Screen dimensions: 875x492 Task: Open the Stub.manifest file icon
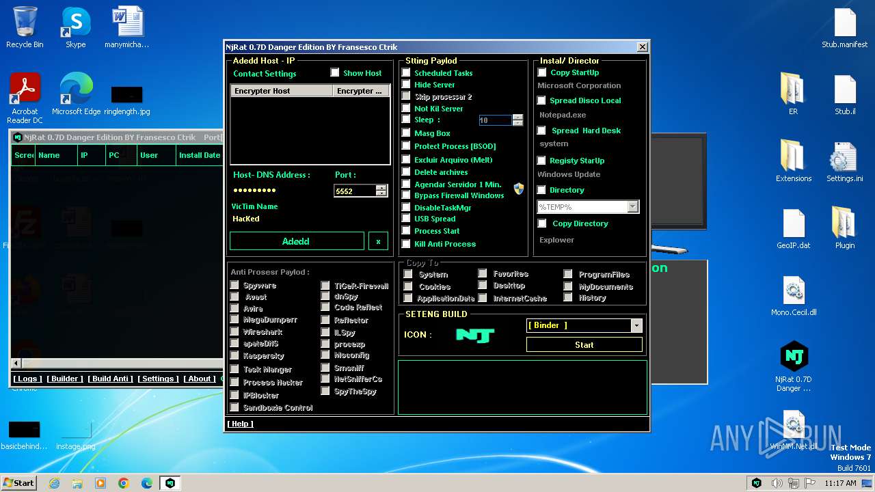(x=845, y=27)
